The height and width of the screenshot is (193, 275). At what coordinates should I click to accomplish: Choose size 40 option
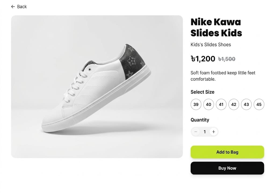click(x=208, y=105)
